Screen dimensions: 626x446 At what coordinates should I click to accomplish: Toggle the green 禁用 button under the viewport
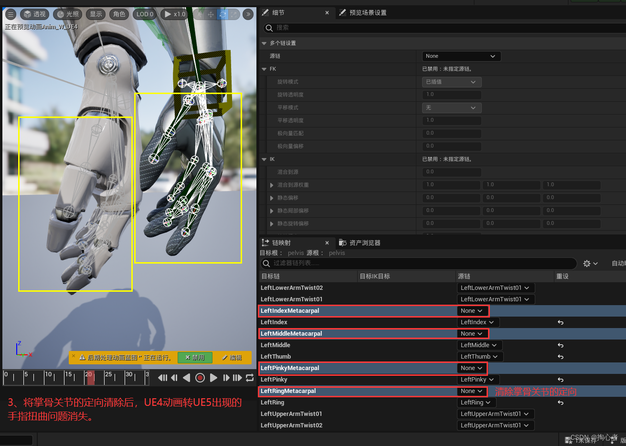pyautogui.click(x=195, y=357)
